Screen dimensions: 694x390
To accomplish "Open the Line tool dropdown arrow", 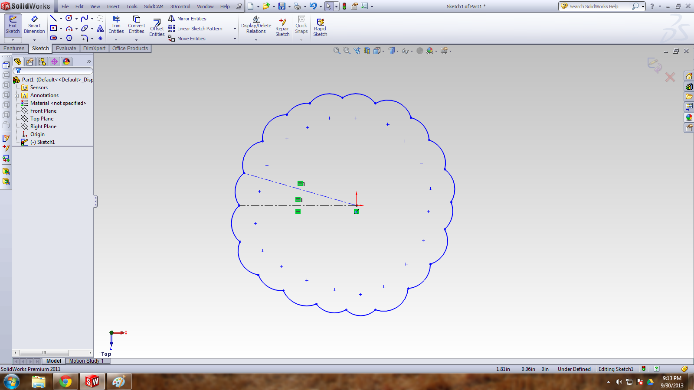I will pyautogui.click(x=61, y=19).
